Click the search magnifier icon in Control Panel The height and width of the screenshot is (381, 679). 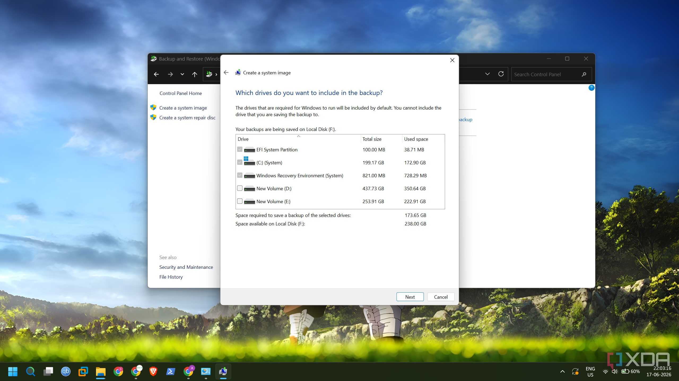tap(584, 74)
